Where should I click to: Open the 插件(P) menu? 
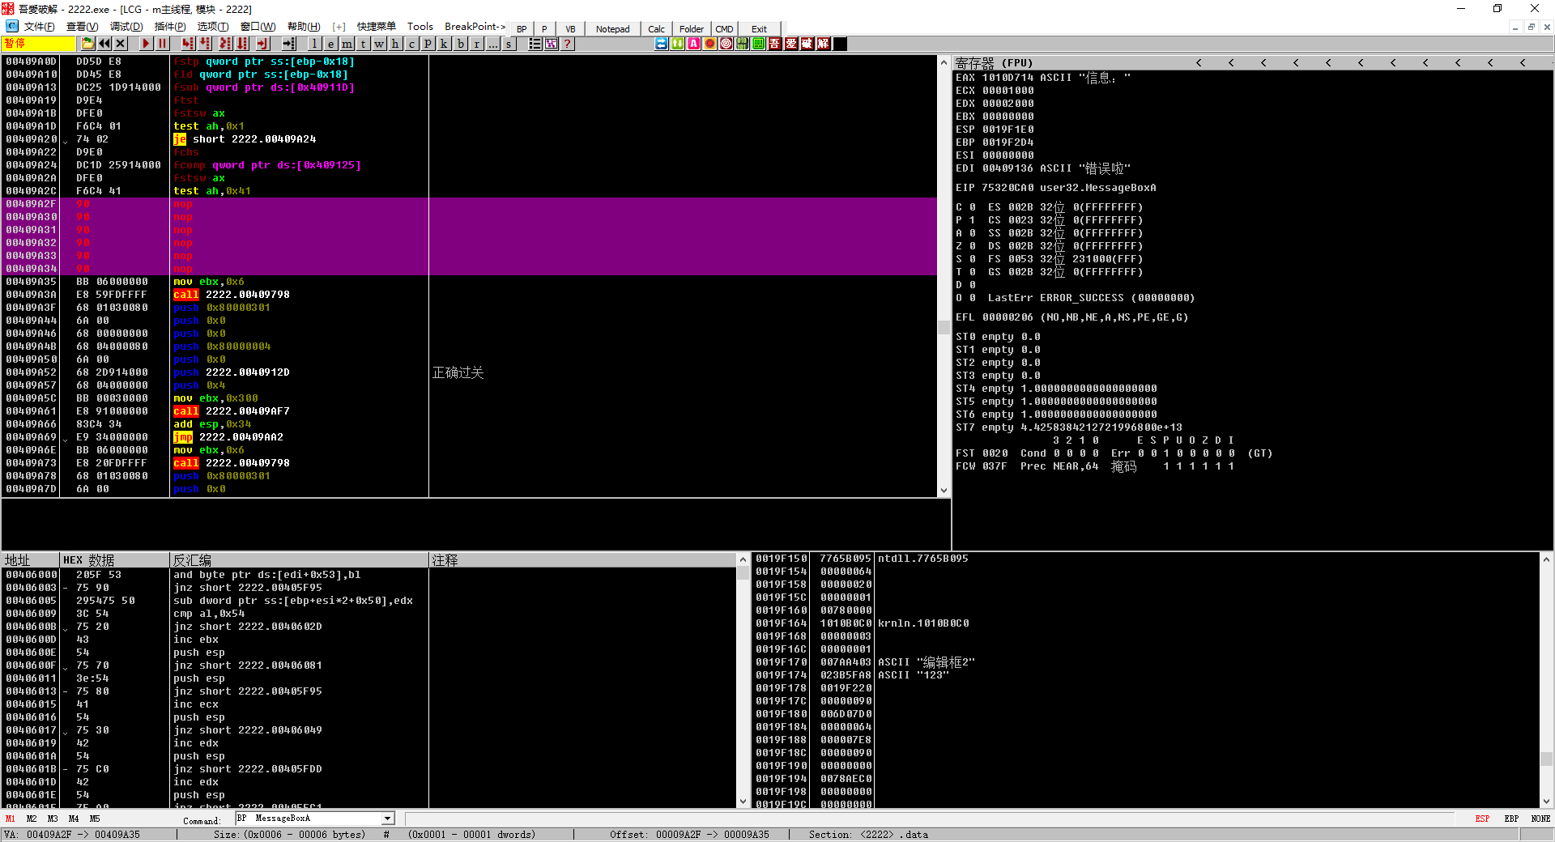pyautogui.click(x=169, y=27)
